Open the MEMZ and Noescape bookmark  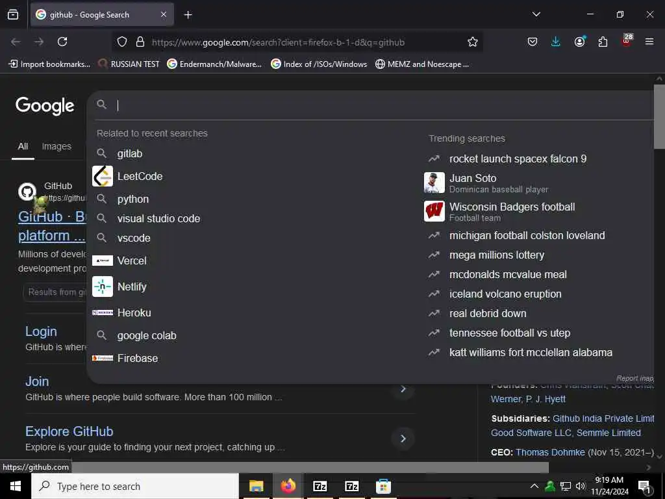click(422, 64)
